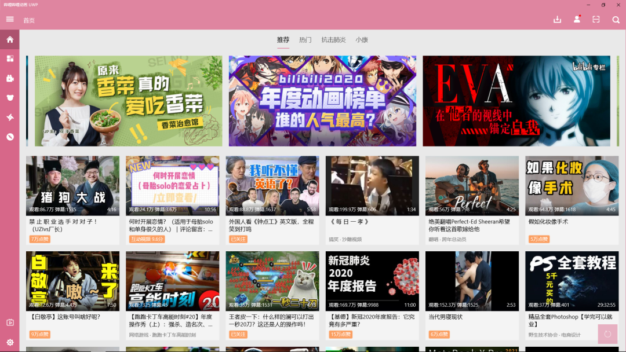Open the user account icon with red notification dot

[x=576, y=19]
